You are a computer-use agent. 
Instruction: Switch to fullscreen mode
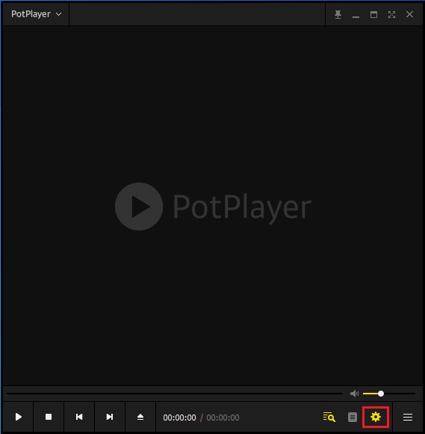pos(391,14)
